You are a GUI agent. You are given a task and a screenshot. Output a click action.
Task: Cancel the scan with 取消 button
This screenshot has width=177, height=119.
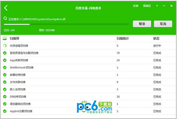pyautogui.click(x=163, y=24)
